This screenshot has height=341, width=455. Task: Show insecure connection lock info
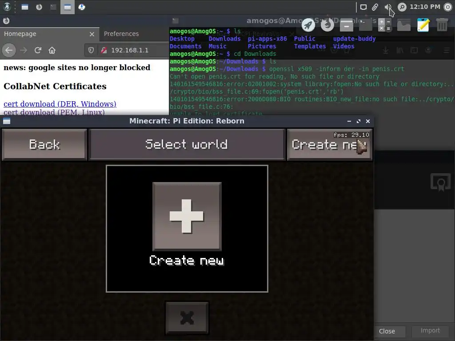point(104,50)
